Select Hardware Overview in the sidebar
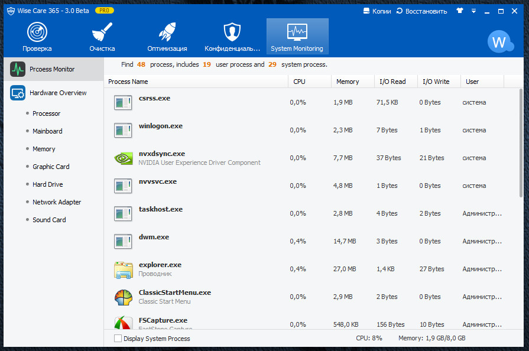 coord(54,93)
